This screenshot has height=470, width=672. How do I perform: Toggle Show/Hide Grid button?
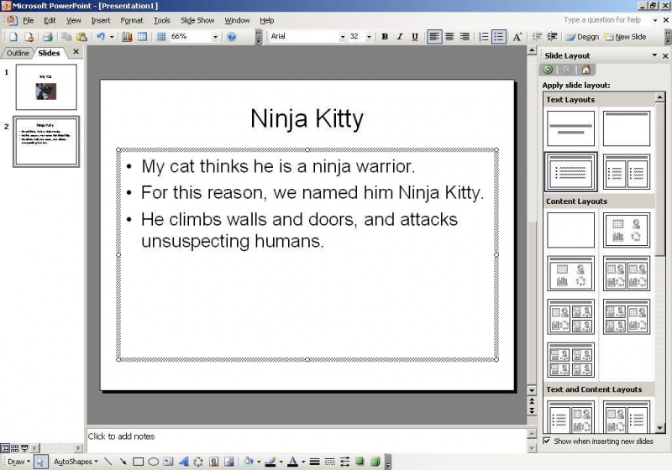coord(161,37)
